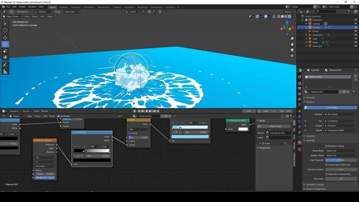Viewport: 359px width, 202px height.
Task: Toggle Clamp checkbox on Mix node
Action: [130, 133]
